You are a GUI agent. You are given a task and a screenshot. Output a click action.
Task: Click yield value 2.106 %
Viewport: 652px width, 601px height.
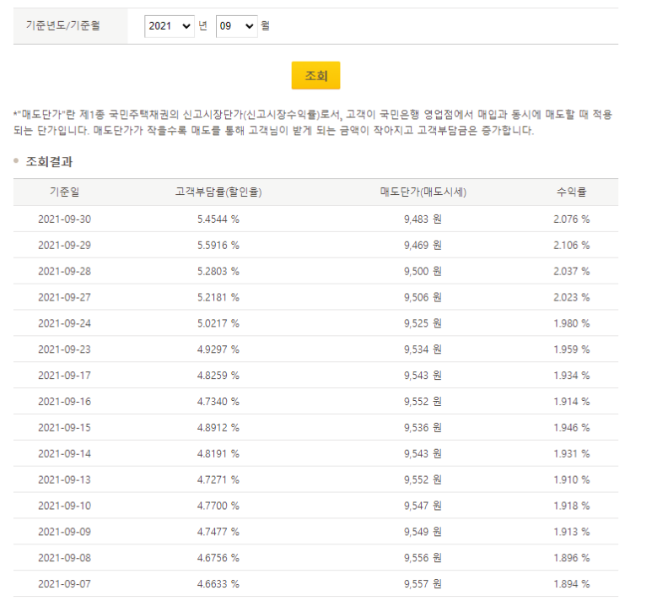(x=571, y=246)
